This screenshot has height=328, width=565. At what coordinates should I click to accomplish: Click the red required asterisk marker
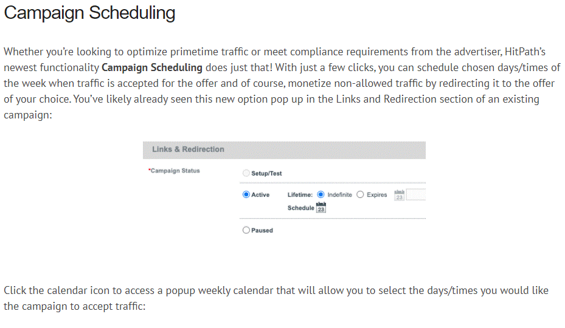(x=149, y=170)
